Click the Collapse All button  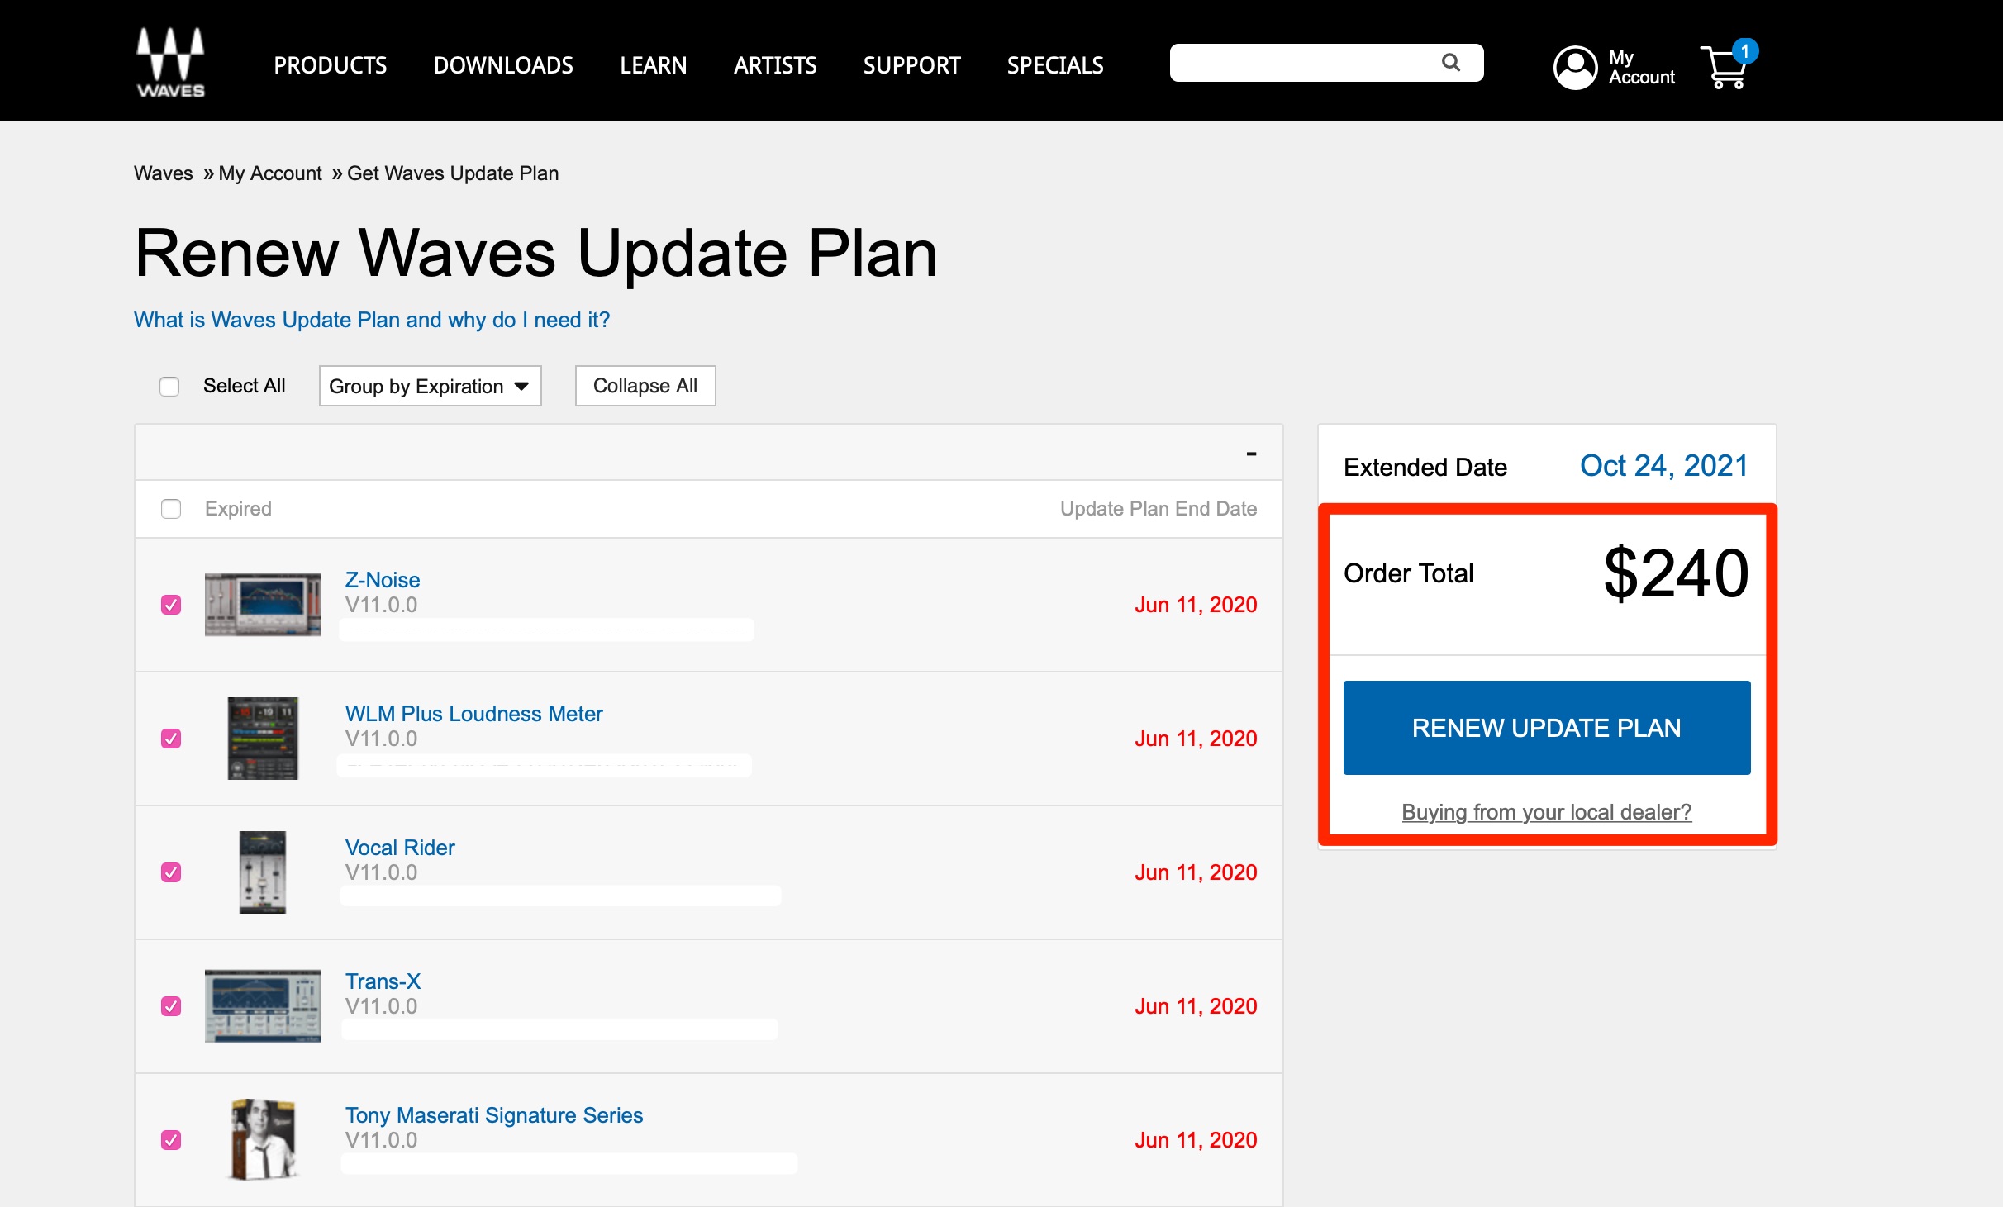[x=645, y=386]
